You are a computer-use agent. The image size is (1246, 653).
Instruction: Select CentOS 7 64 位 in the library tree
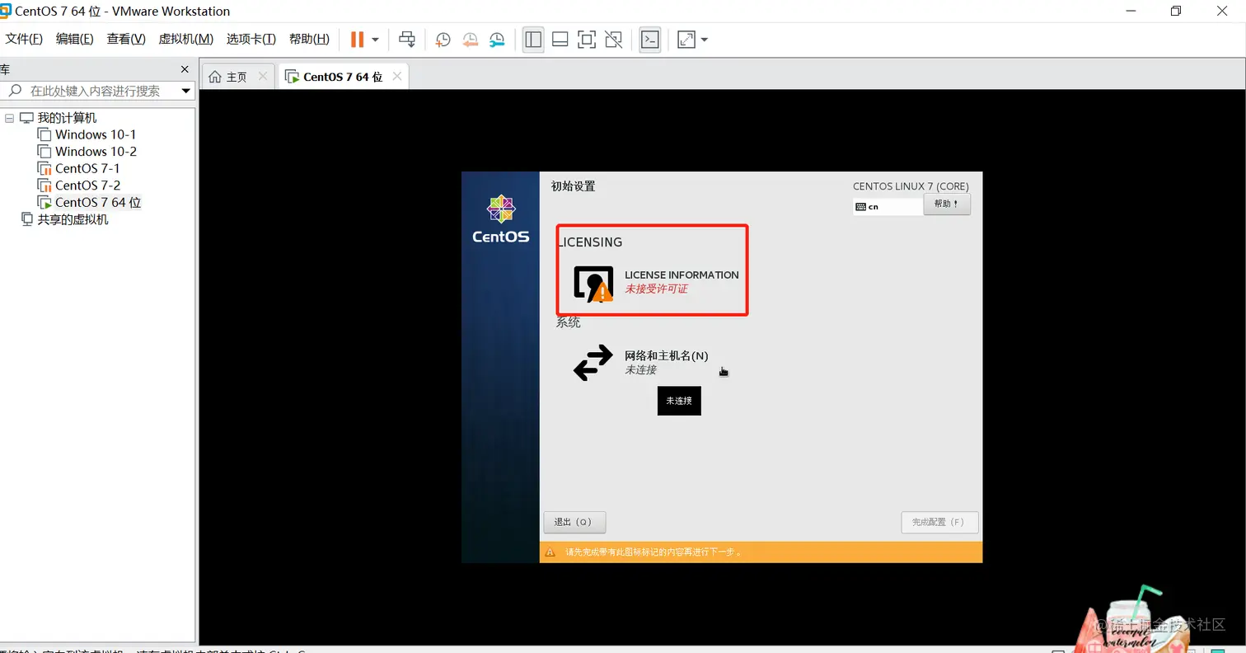(x=98, y=202)
